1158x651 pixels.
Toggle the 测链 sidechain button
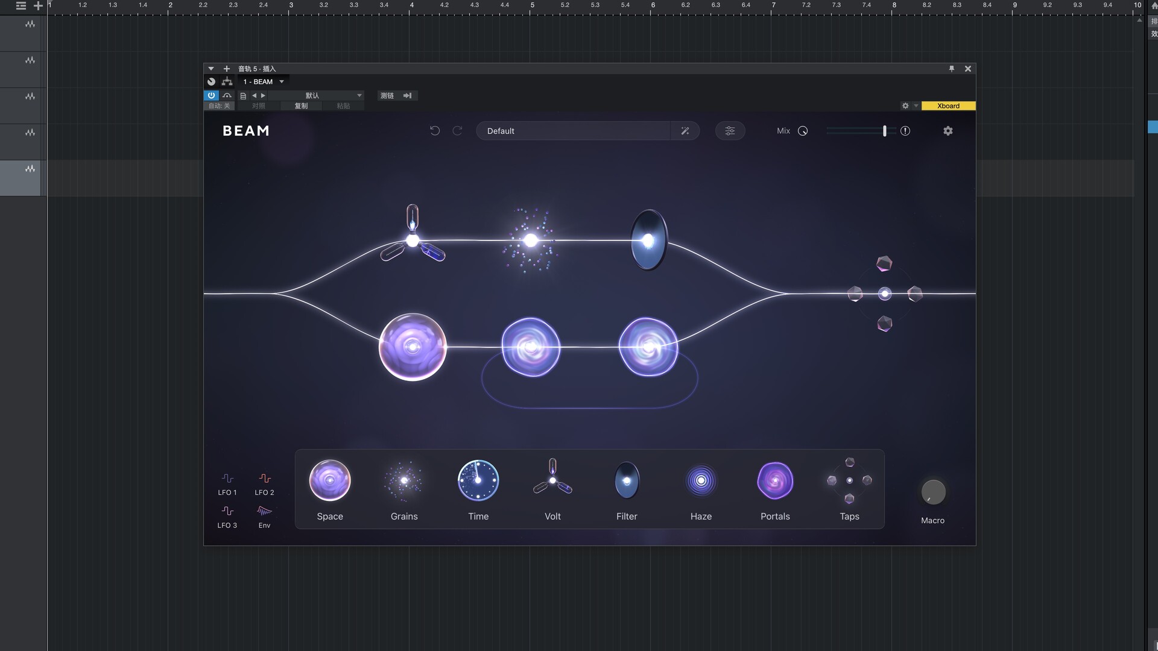(387, 95)
